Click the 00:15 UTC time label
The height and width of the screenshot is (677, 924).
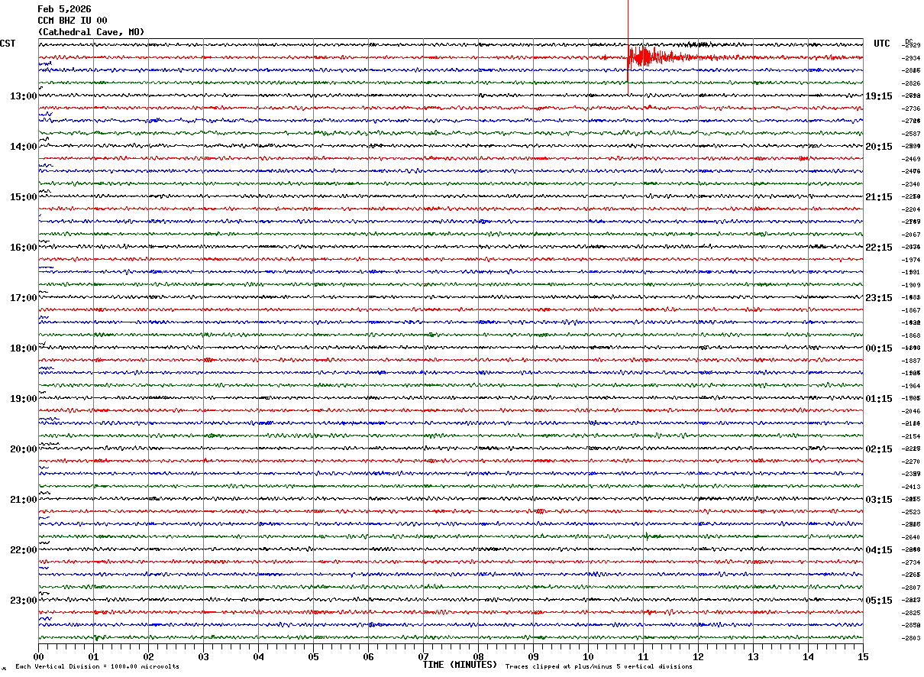pyautogui.click(x=879, y=348)
